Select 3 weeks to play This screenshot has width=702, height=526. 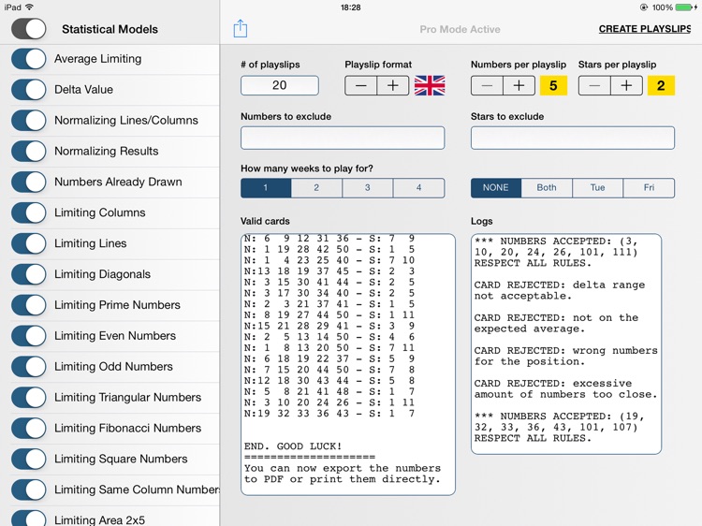point(368,188)
